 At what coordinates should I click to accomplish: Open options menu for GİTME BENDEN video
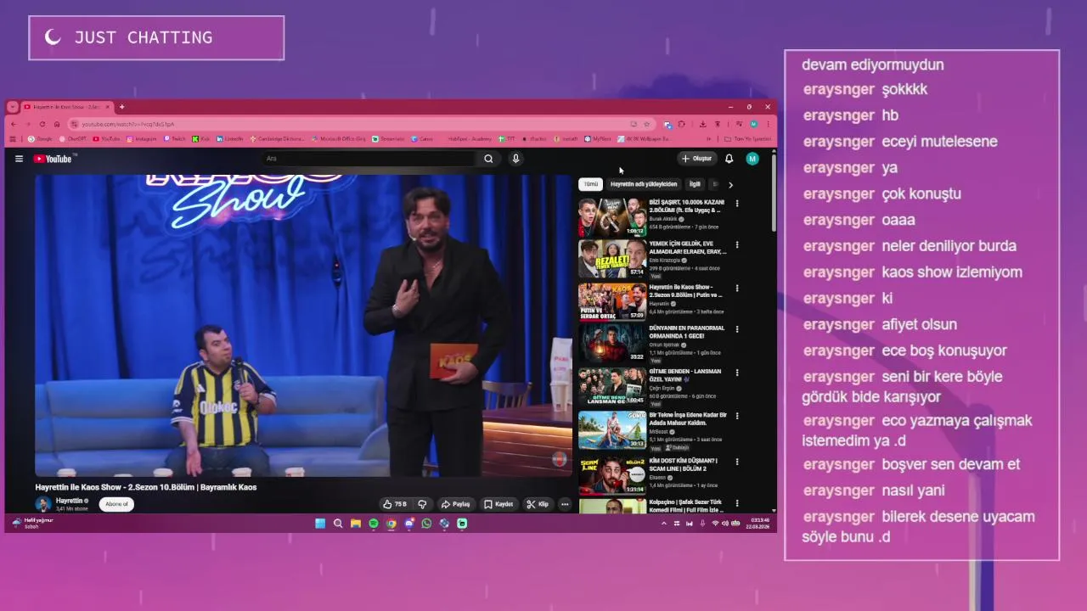737,373
